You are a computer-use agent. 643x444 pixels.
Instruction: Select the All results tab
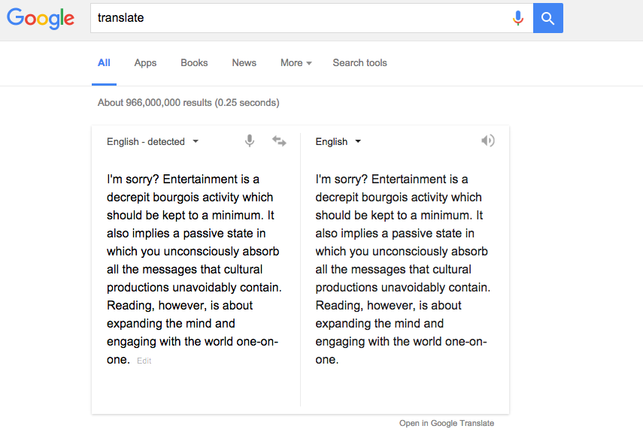click(104, 63)
